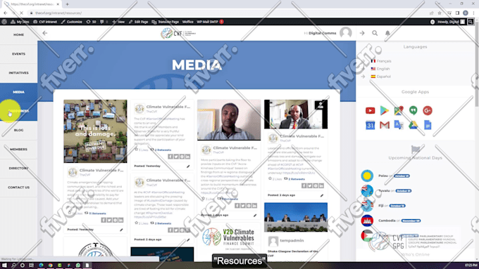
Task: Click Edit Page in the admin bar
Action: [x=138, y=22]
